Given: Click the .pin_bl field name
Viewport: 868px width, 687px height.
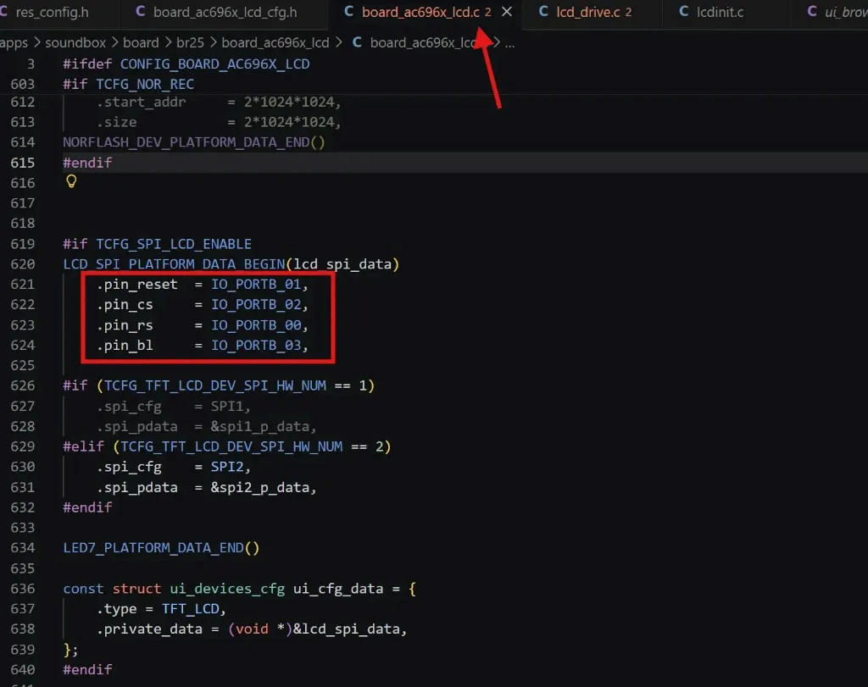Looking at the screenshot, I should tap(125, 345).
